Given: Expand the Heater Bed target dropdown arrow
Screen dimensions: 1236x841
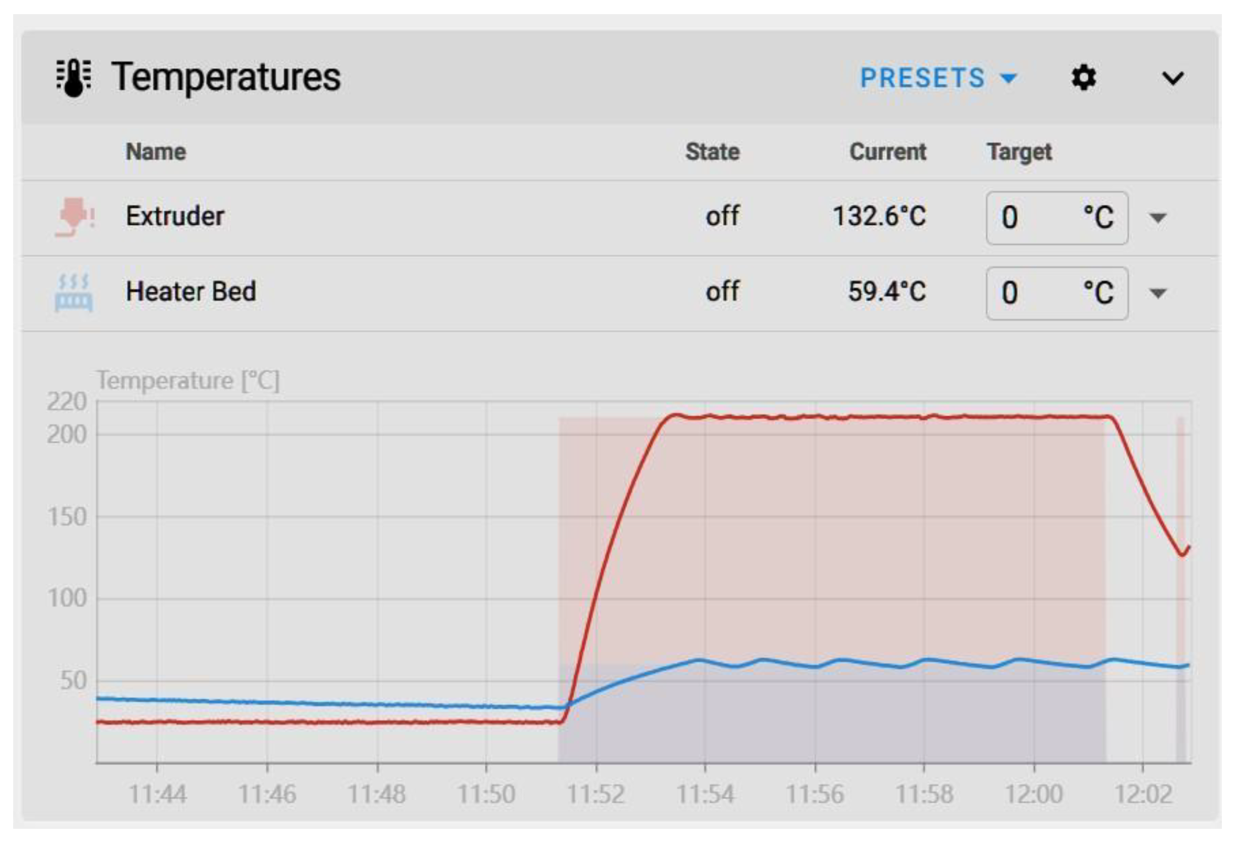Looking at the screenshot, I should (1158, 293).
